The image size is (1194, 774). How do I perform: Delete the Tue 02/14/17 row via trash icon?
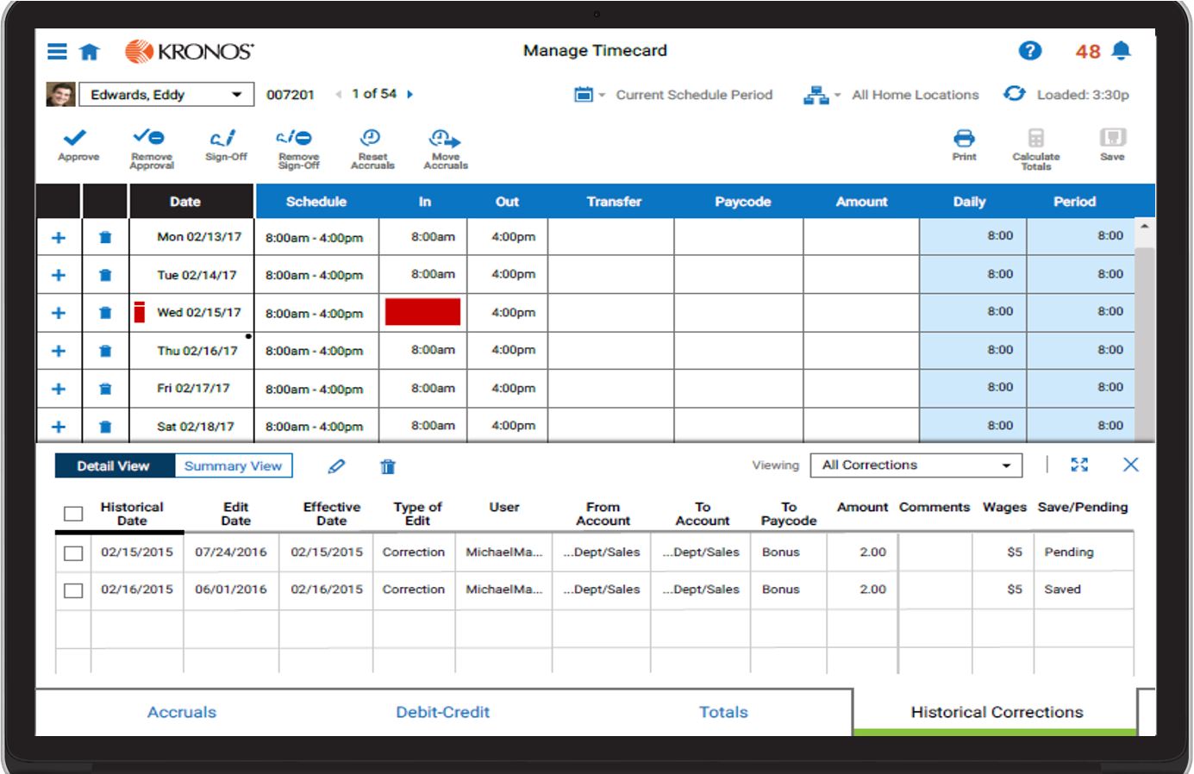(x=103, y=273)
